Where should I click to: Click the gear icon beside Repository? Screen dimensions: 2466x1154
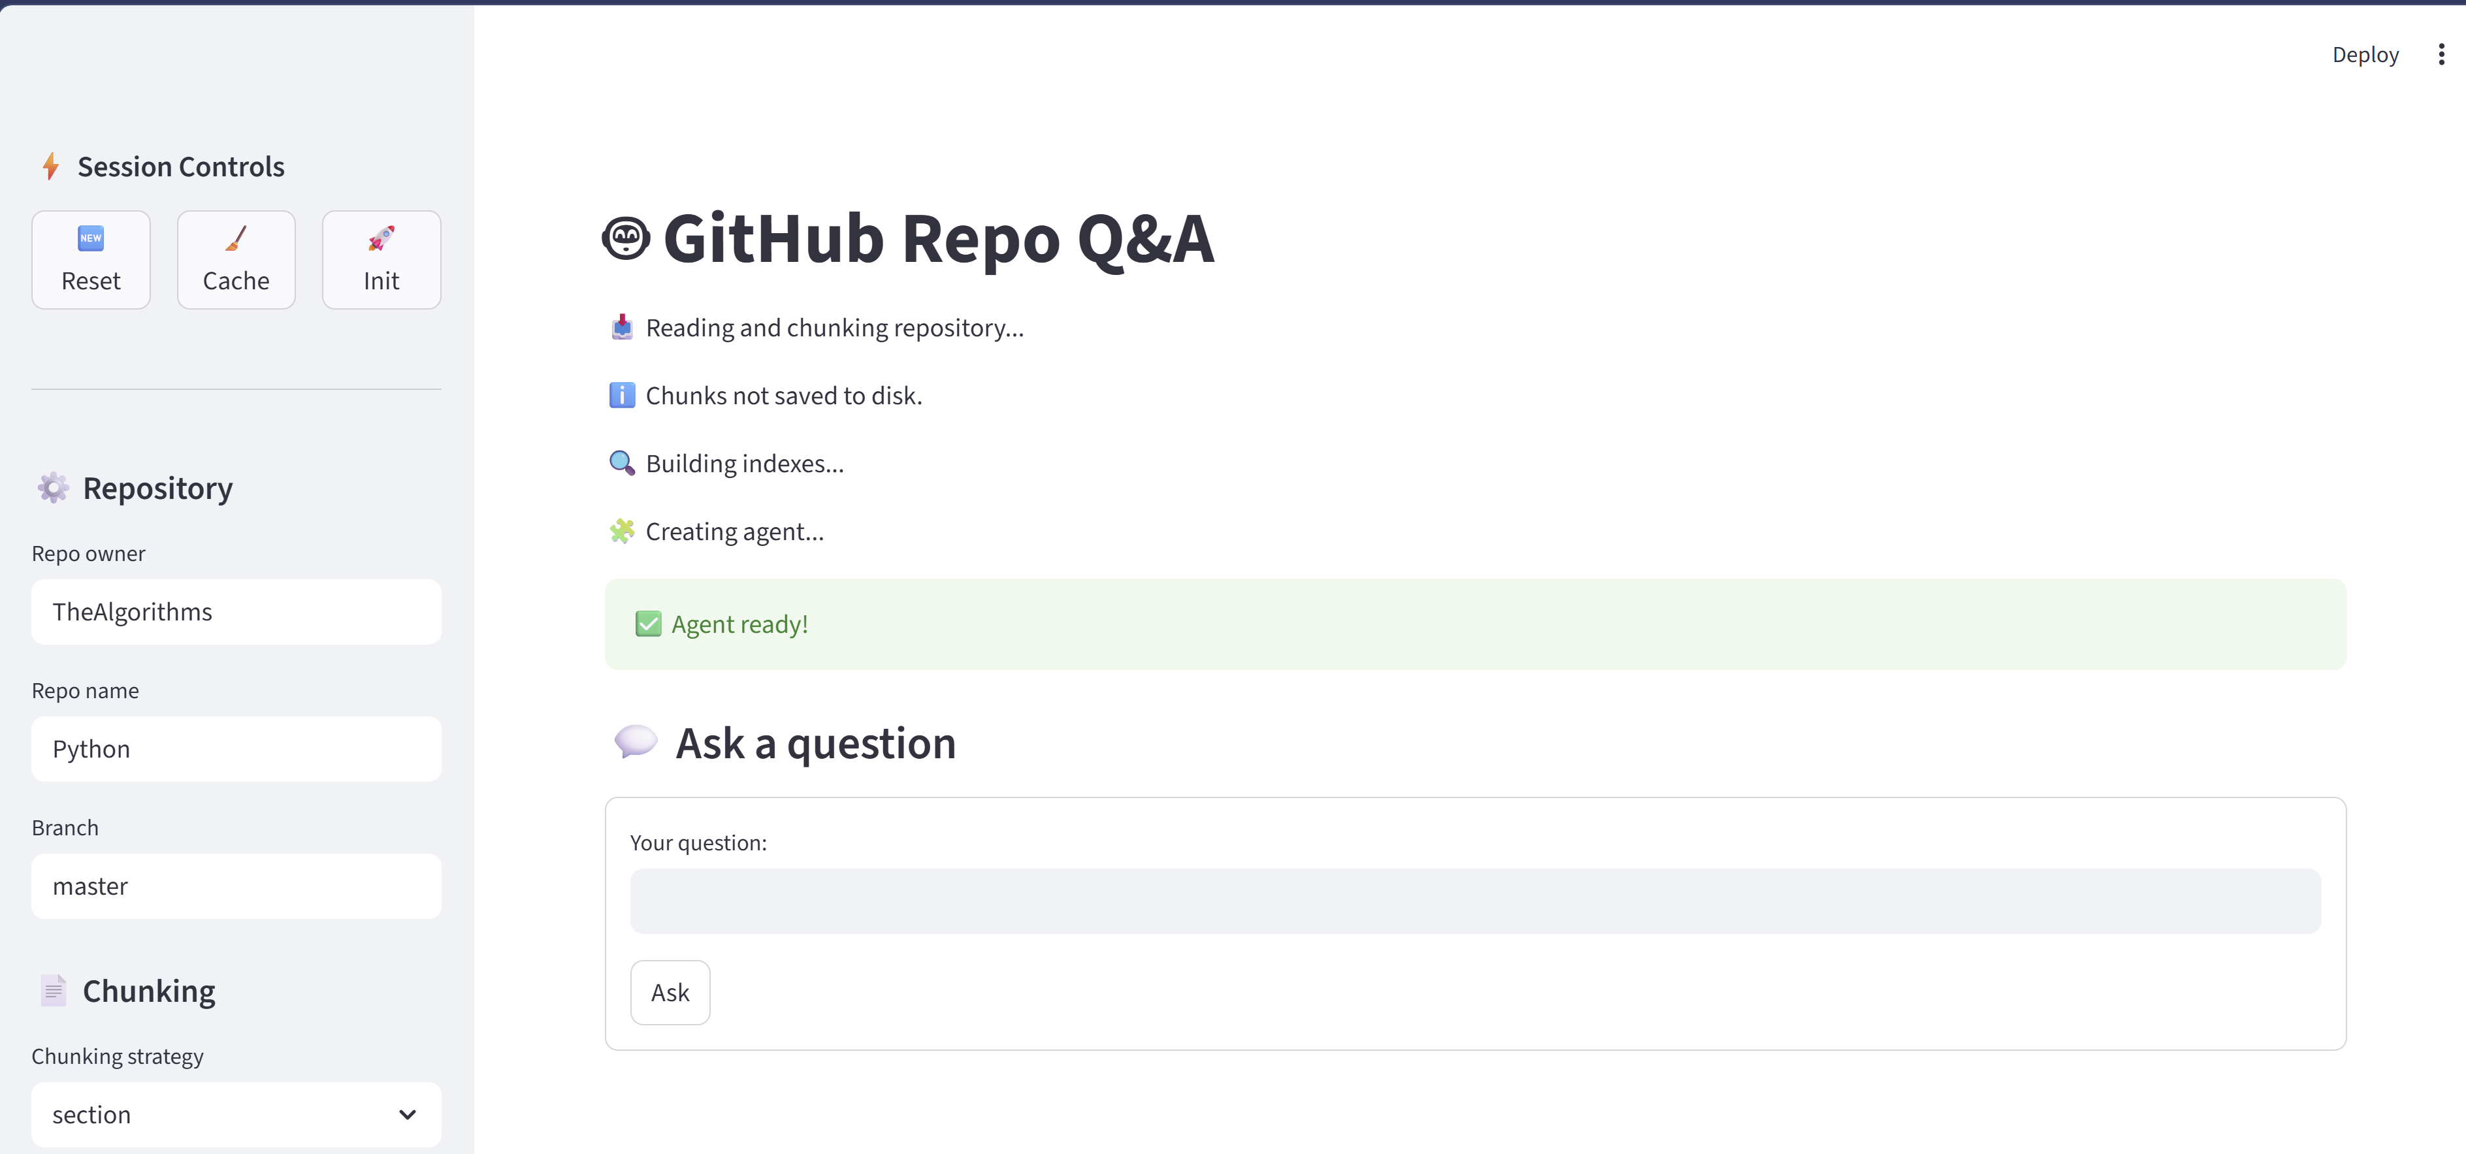[53, 488]
